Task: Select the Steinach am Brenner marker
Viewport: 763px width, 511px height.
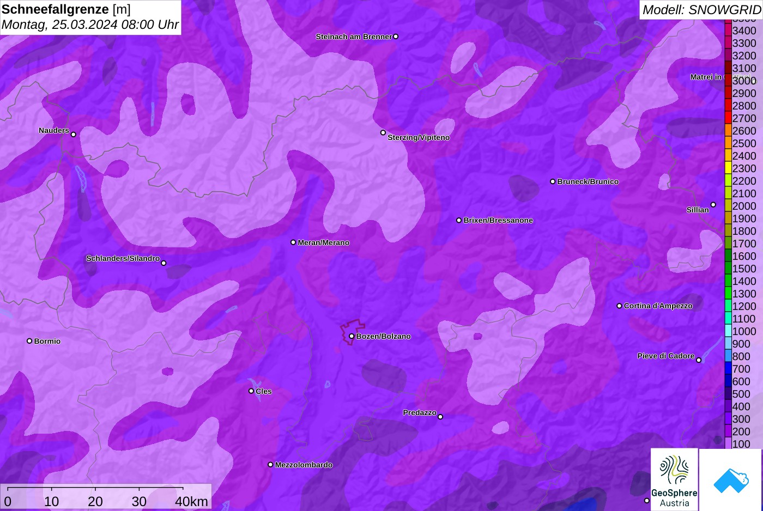Action: click(396, 36)
